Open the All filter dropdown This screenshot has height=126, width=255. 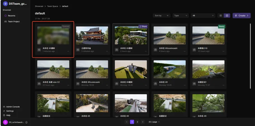[203, 16]
